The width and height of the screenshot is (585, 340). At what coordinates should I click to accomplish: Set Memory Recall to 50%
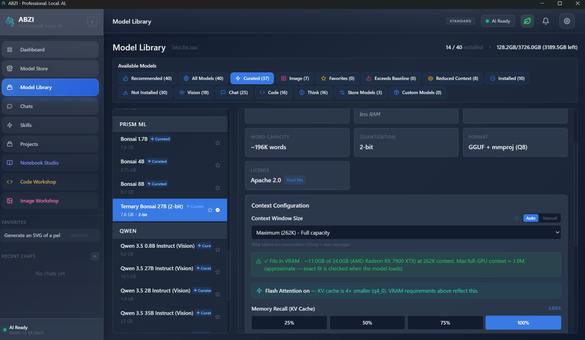tap(367, 323)
